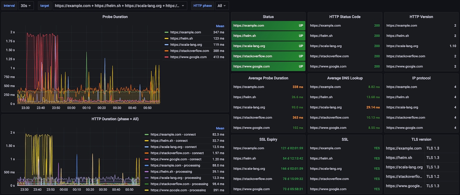Expand the target URL selector dropdown
460x195 pixels.
click(120, 5)
